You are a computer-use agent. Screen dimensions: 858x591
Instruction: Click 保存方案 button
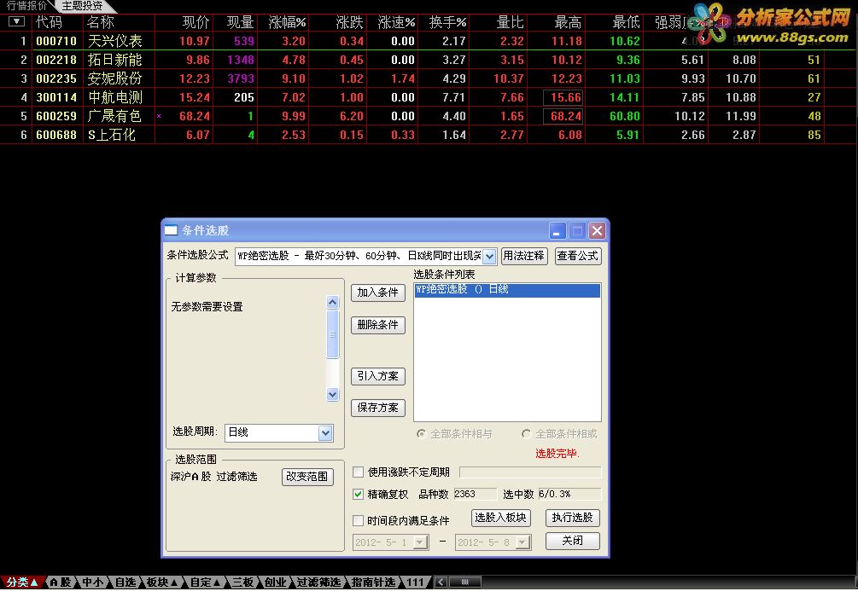(377, 408)
